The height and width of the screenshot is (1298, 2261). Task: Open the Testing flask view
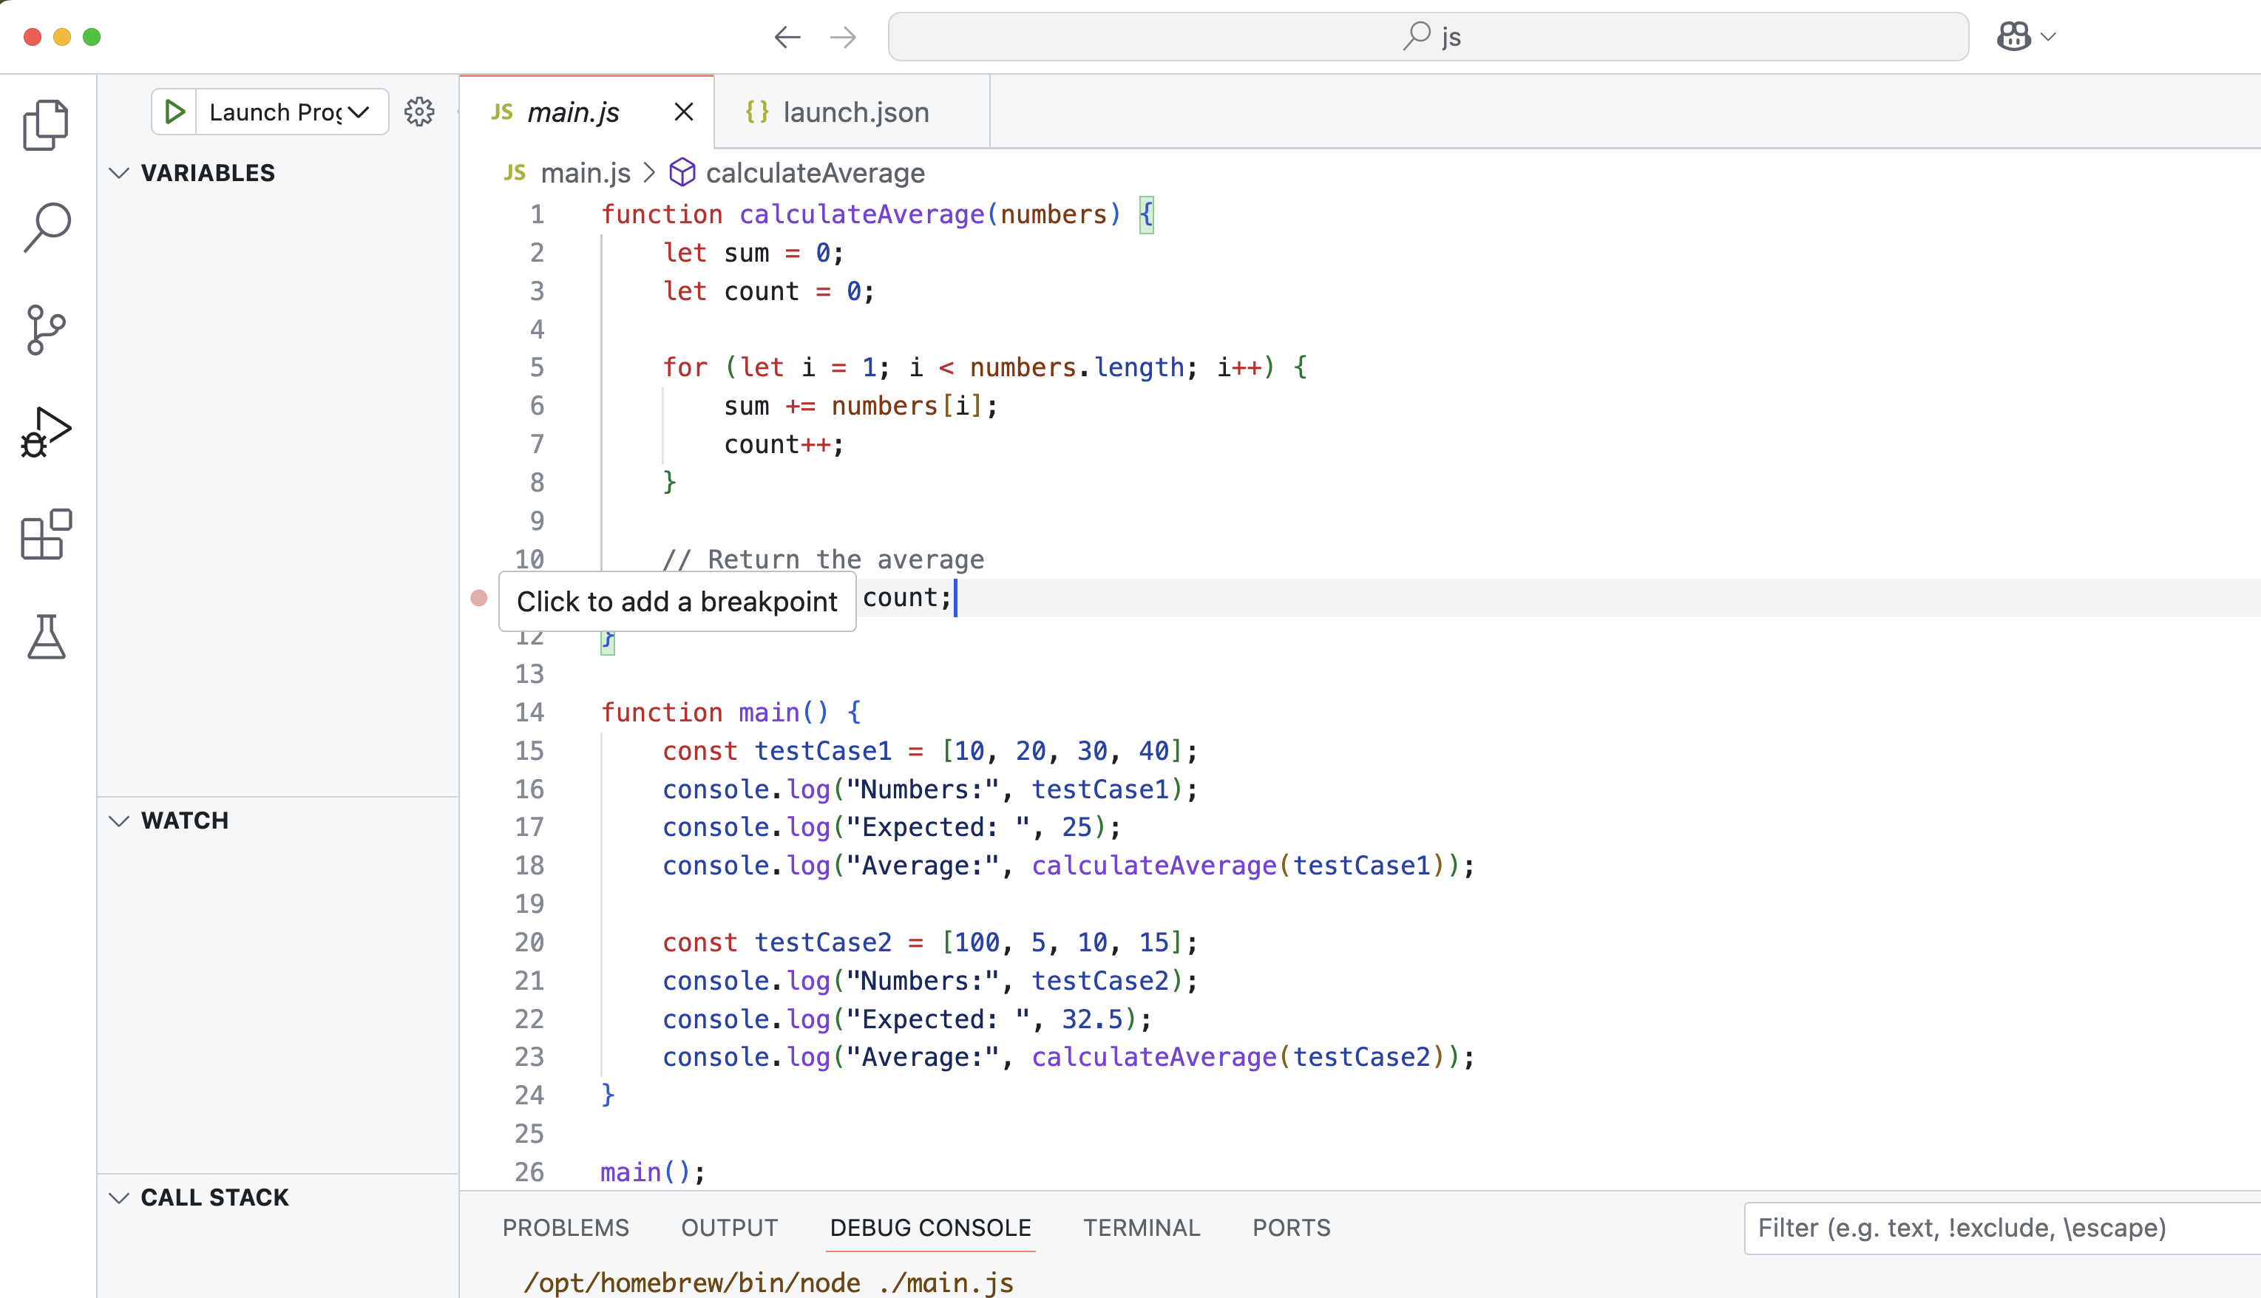pyautogui.click(x=45, y=637)
